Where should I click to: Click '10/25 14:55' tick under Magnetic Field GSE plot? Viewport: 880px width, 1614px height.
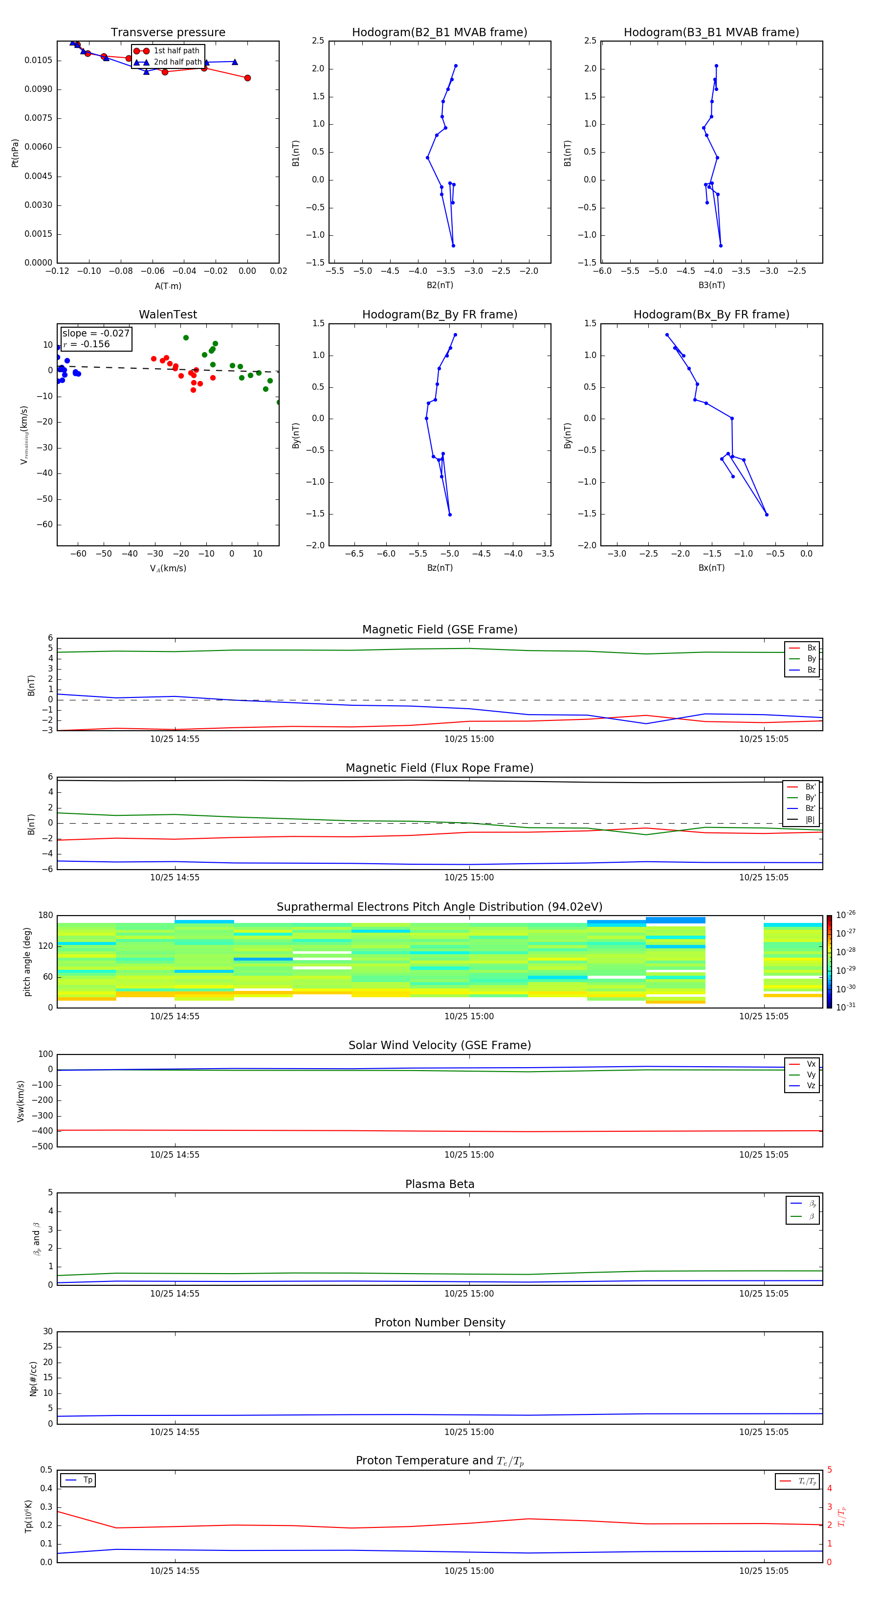click(175, 740)
